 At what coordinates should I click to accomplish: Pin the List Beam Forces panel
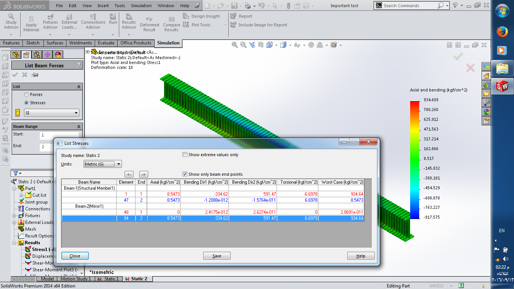(35, 75)
